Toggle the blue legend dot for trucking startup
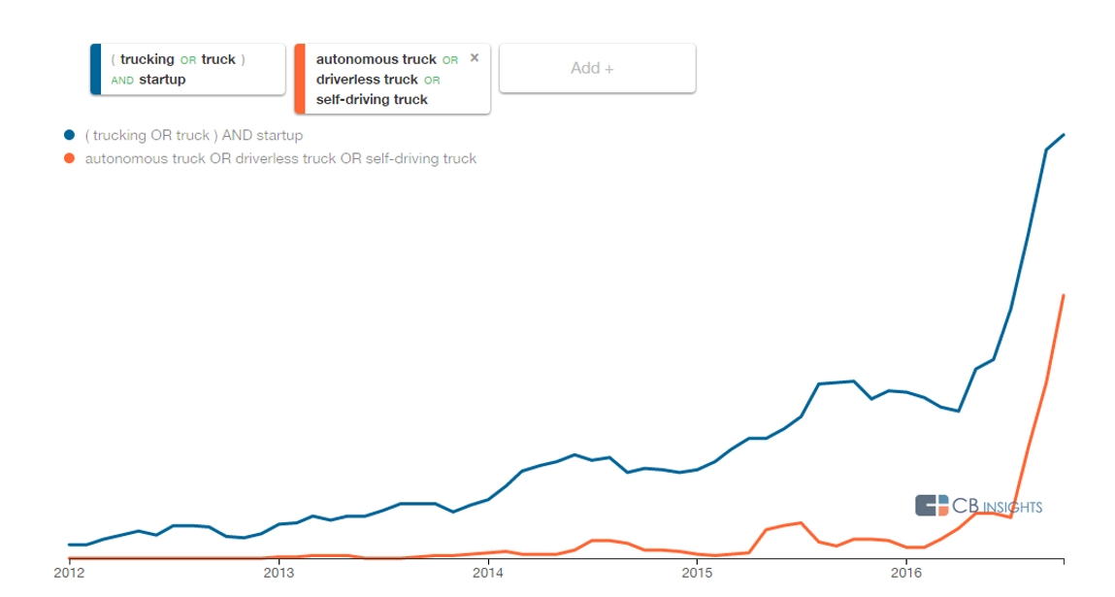This screenshot has height=597, width=1115. click(x=70, y=135)
